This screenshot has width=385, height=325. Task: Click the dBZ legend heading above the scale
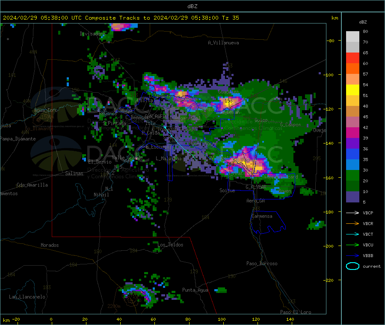(x=363, y=22)
